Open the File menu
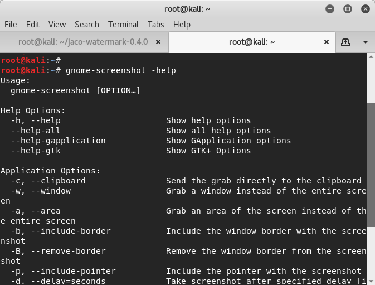Image resolution: width=375 pixels, height=285 pixels. coord(11,25)
